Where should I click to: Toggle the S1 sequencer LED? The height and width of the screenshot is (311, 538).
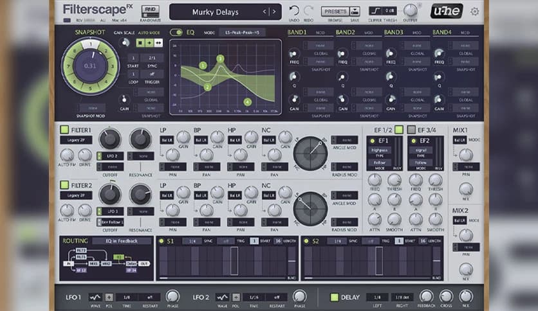[161, 241]
